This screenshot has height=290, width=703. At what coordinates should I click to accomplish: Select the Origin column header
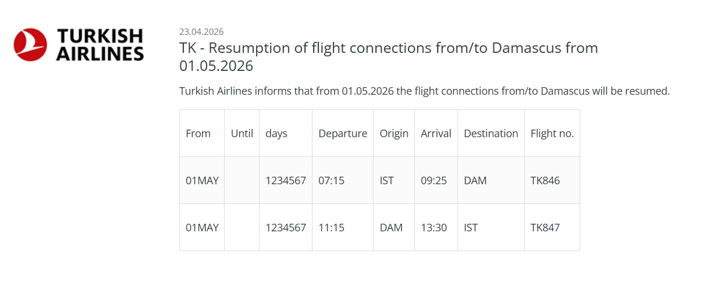pyautogui.click(x=394, y=133)
